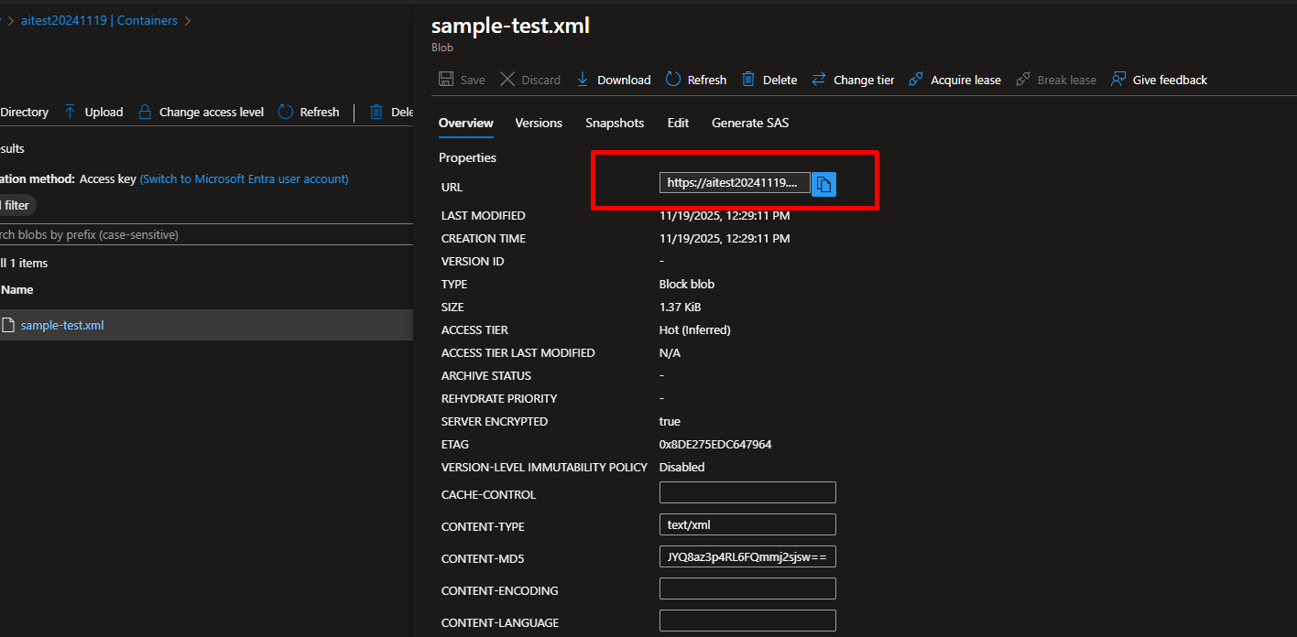
Task: Click the Refresh icon in blob toolbar
Action: click(673, 80)
